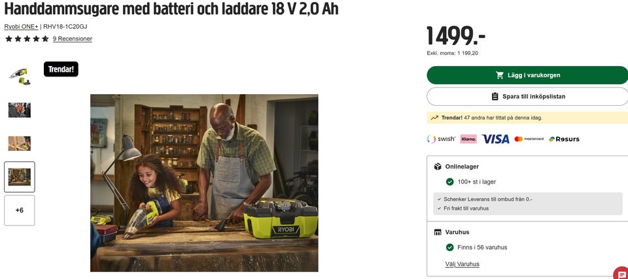The width and height of the screenshot is (628, 279).
Task: Click the star rating icons
Action: 27,39
